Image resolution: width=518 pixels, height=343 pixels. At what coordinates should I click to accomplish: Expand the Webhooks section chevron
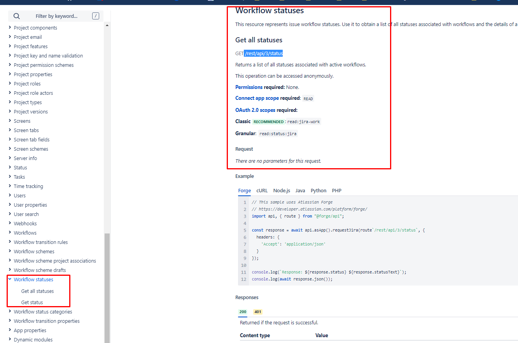[10, 223]
